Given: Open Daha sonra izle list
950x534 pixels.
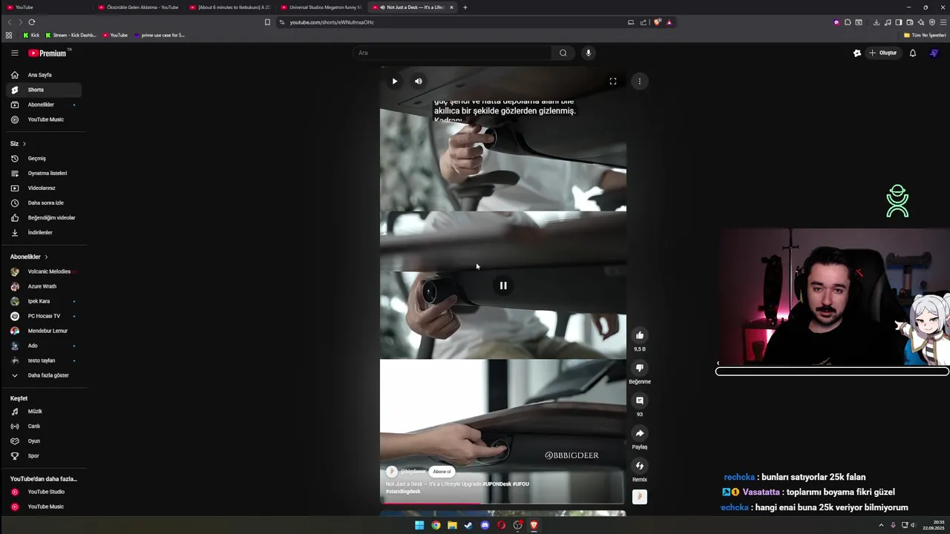Looking at the screenshot, I should coord(44,203).
